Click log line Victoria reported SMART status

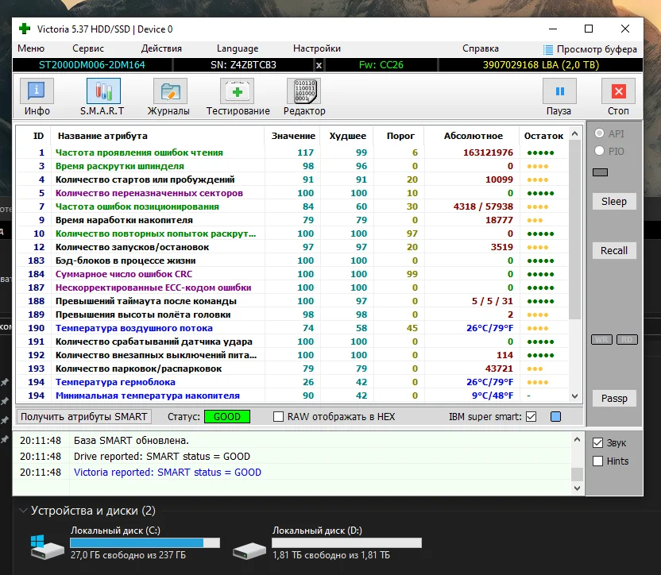click(168, 472)
